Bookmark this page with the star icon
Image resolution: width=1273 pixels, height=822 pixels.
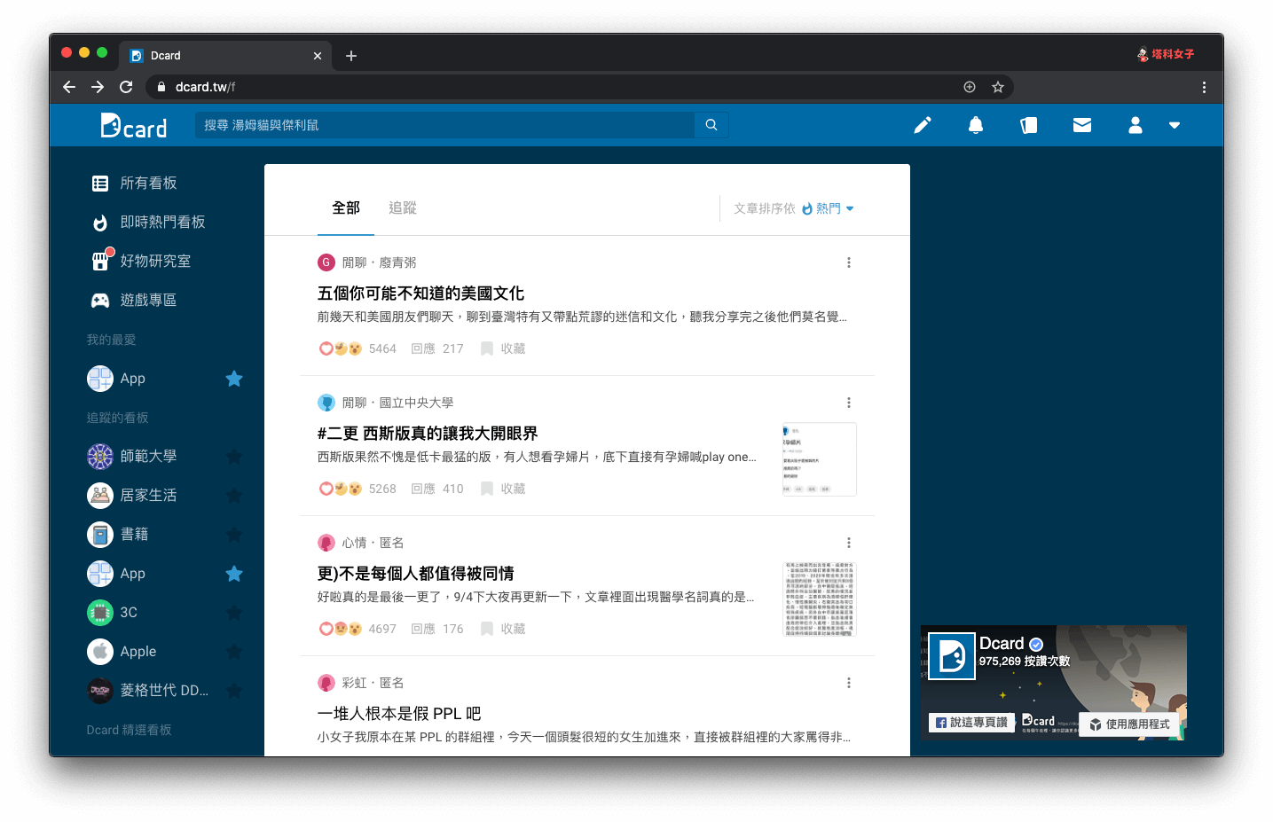(x=998, y=87)
